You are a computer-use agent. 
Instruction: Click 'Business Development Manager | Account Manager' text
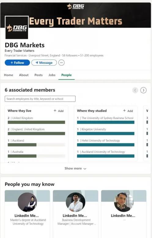tap(76, 222)
